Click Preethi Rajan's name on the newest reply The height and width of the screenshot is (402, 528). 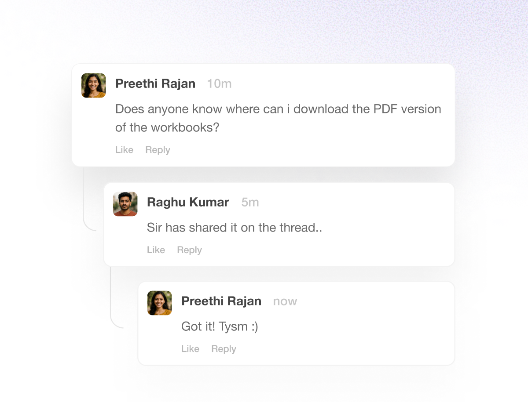(221, 301)
